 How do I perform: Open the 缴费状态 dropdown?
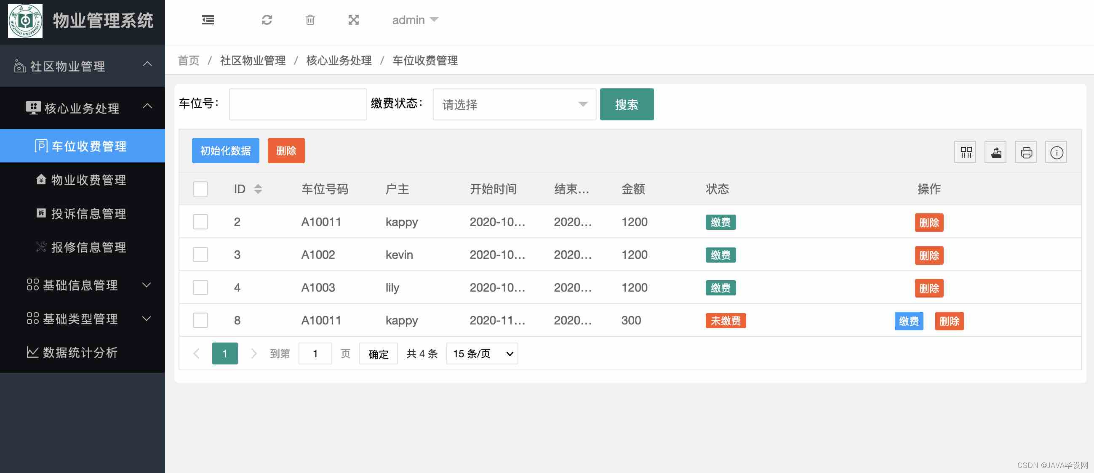[x=514, y=104]
